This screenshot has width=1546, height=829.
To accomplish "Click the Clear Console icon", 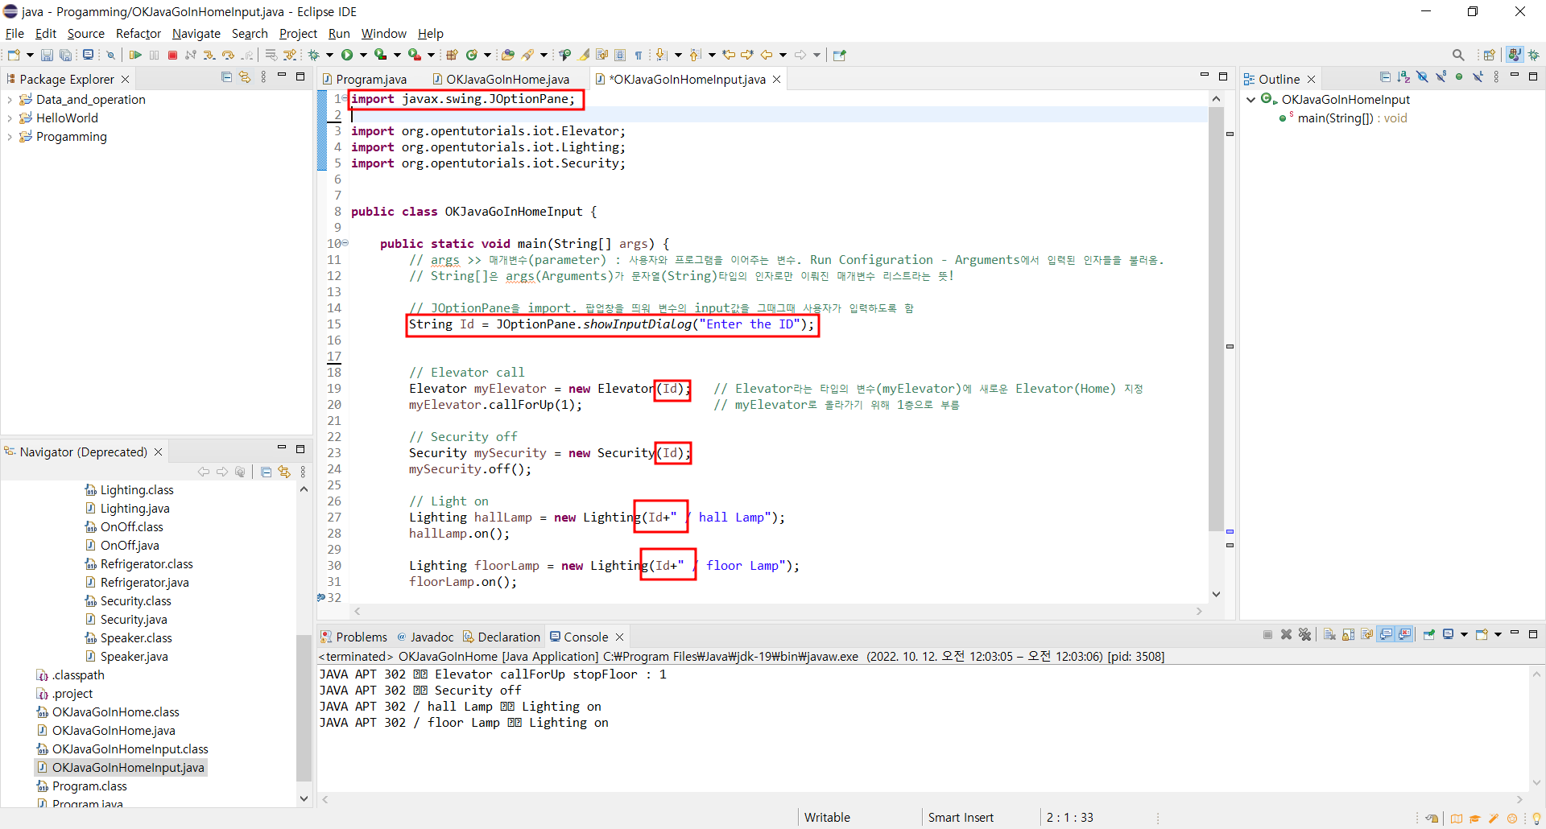I will (1329, 634).
